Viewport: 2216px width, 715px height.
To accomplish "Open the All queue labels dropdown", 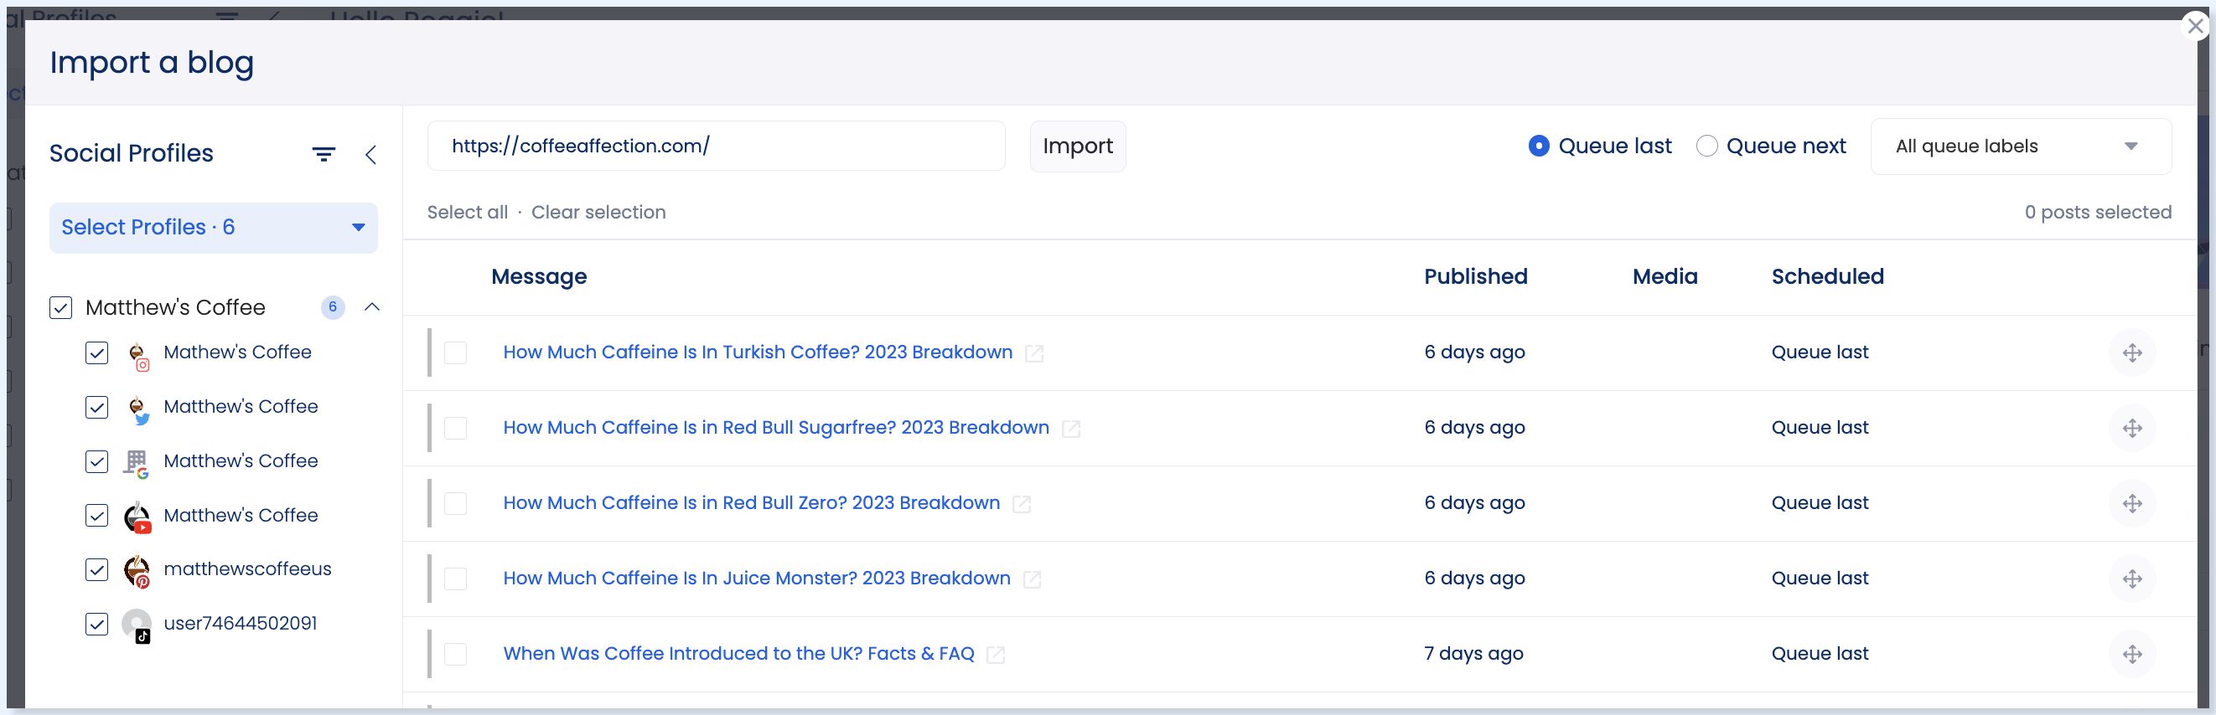I will pos(2021,146).
